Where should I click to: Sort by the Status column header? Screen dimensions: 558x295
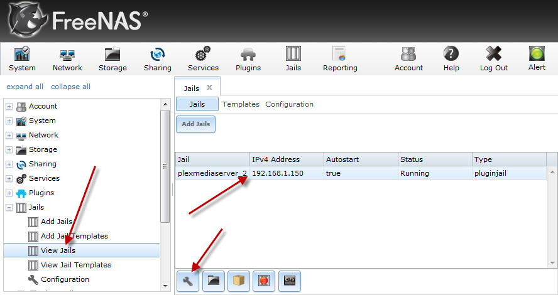click(435, 159)
